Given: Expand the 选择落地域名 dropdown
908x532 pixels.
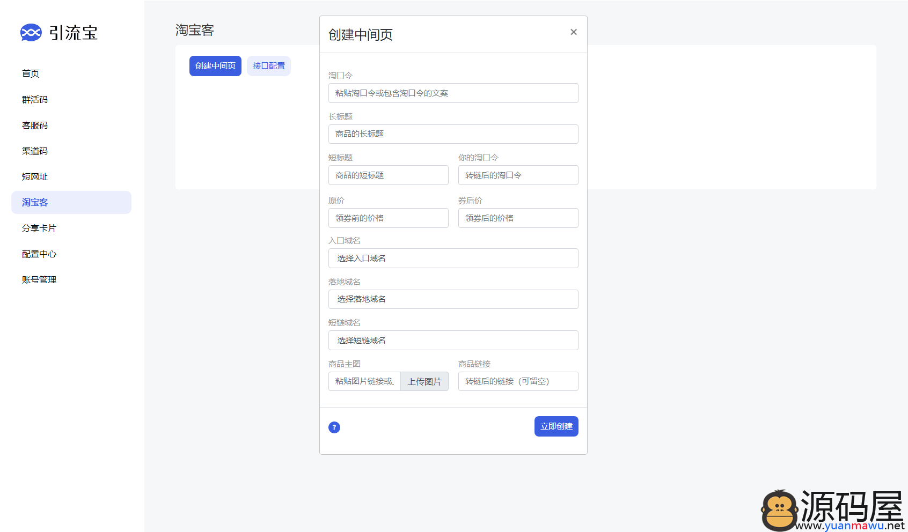Looking at the screenshot, I should [453, 299].
